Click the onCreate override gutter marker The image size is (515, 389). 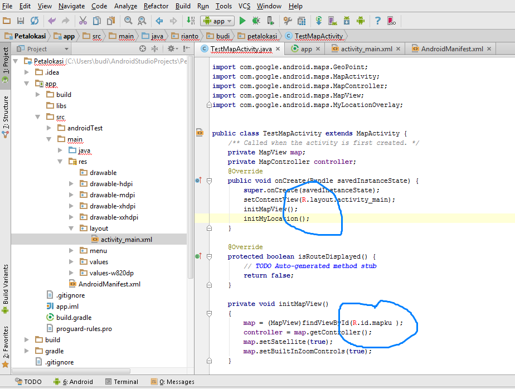pyautogui.click(x=198, y=181)
